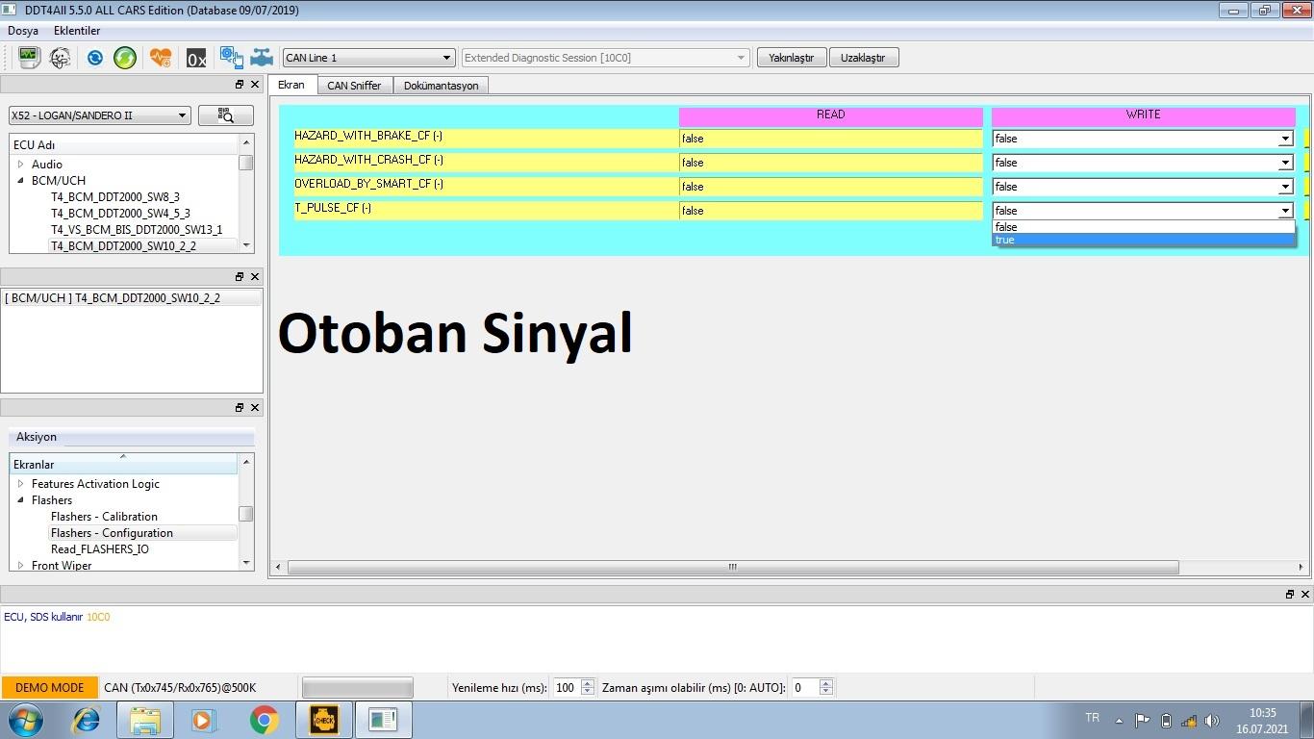Viewport: 1314px width, 739px height.
Task: Expand the Audio node in ECU tree
Action: click(20, 165)
